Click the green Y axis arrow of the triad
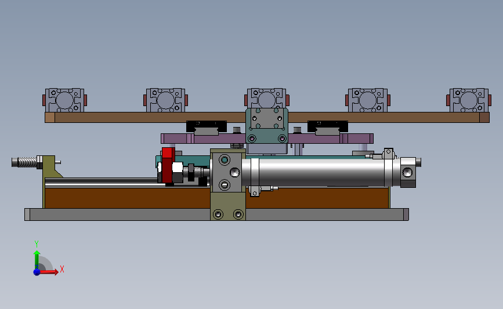 click(37, 260)
